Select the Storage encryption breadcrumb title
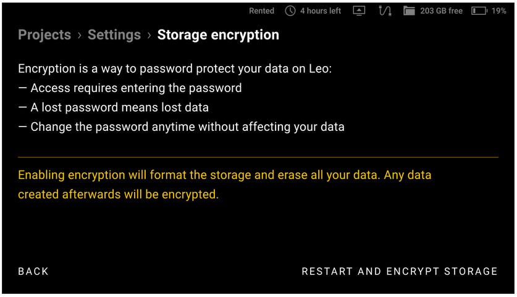Viewport: 517px width, 297px height. 218,35
